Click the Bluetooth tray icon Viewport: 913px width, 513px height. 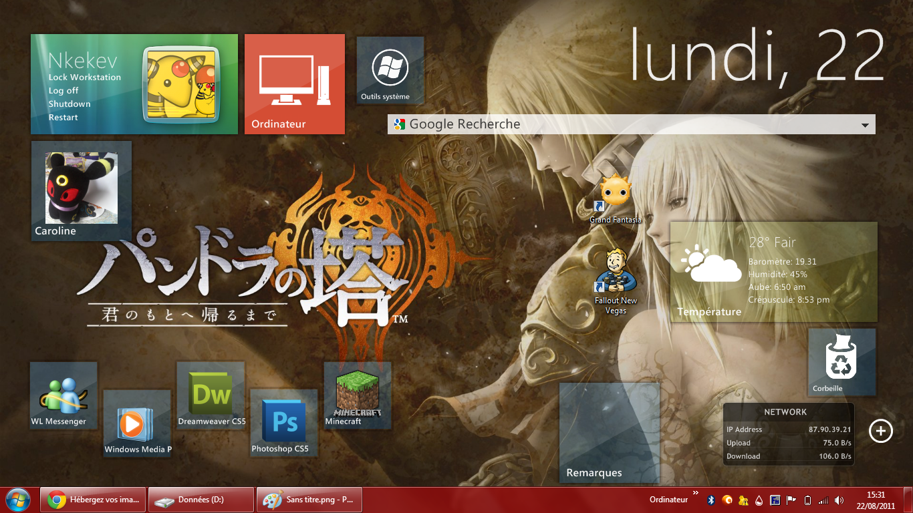pos(711,500)
